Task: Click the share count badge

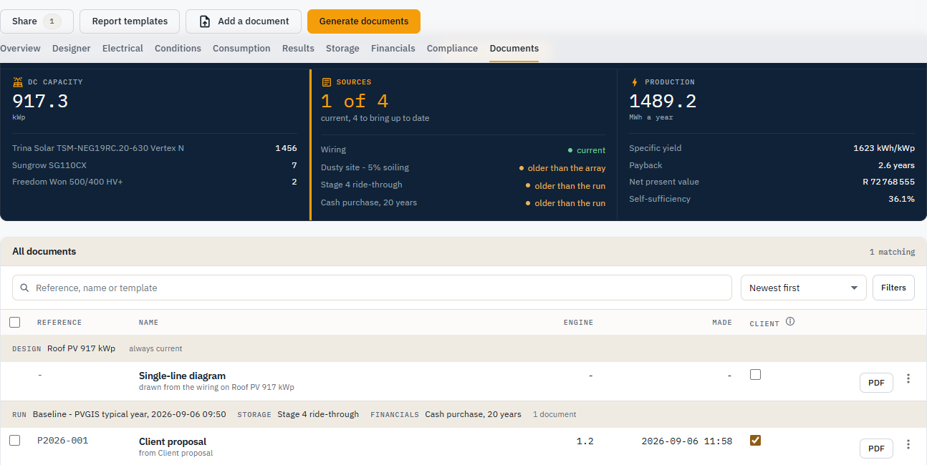Action: point(52,21)
